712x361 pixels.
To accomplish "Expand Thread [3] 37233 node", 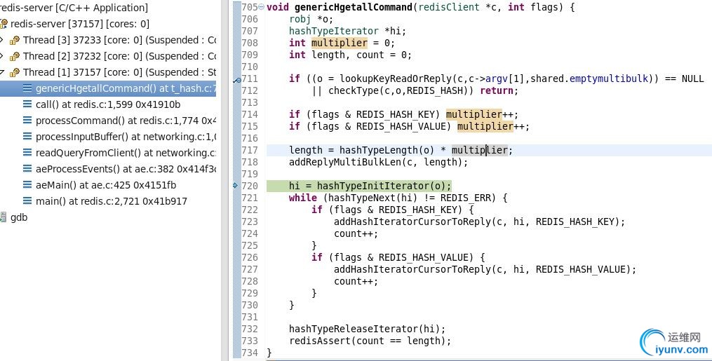I will (x=1, y=40).
